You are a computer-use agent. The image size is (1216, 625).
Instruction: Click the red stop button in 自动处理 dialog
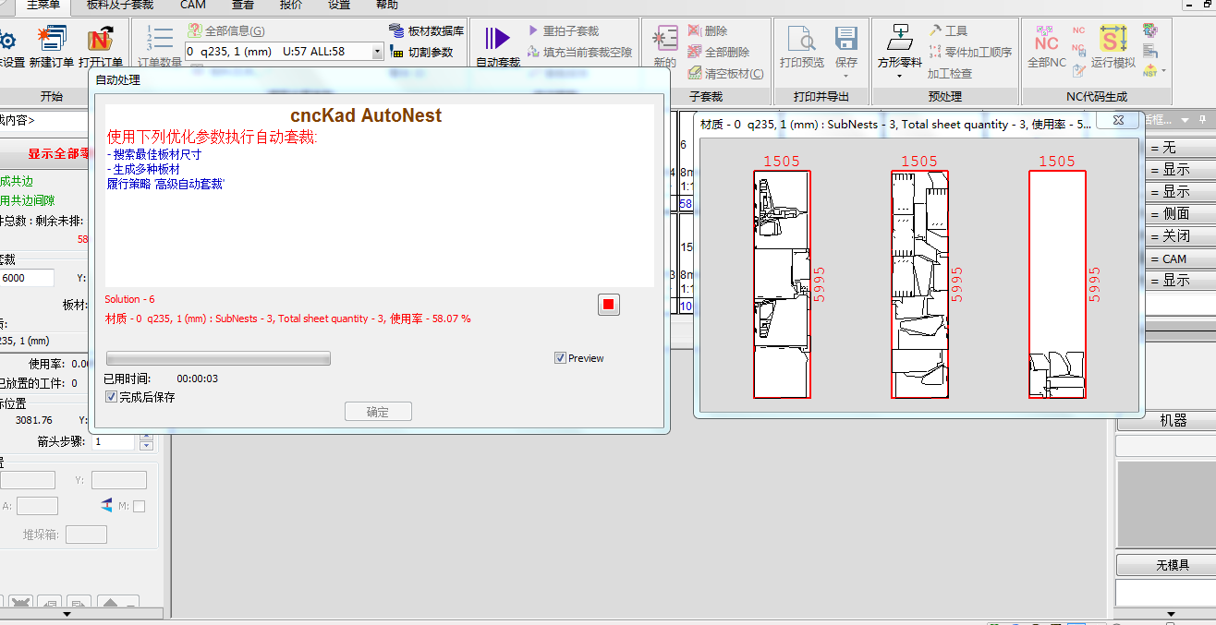[x=608, y=304]
